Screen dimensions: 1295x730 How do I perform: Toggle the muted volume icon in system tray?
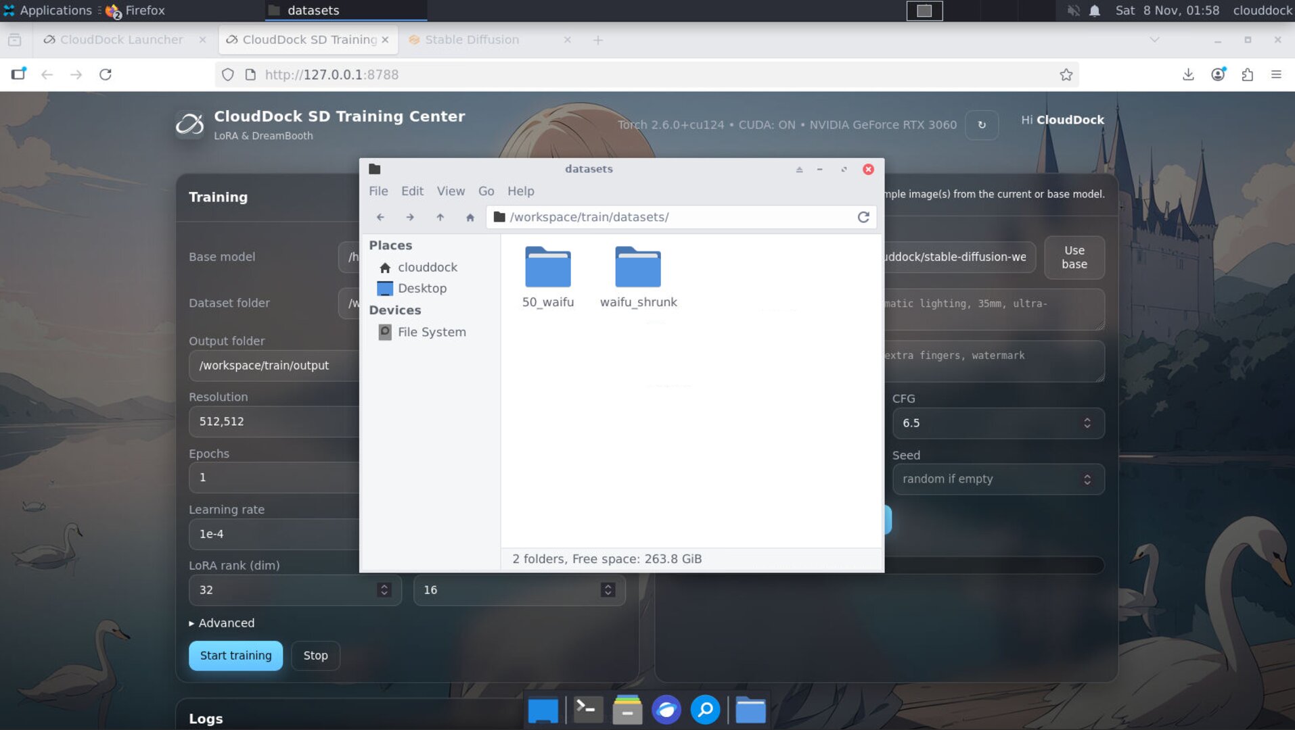coord(1073,11)
